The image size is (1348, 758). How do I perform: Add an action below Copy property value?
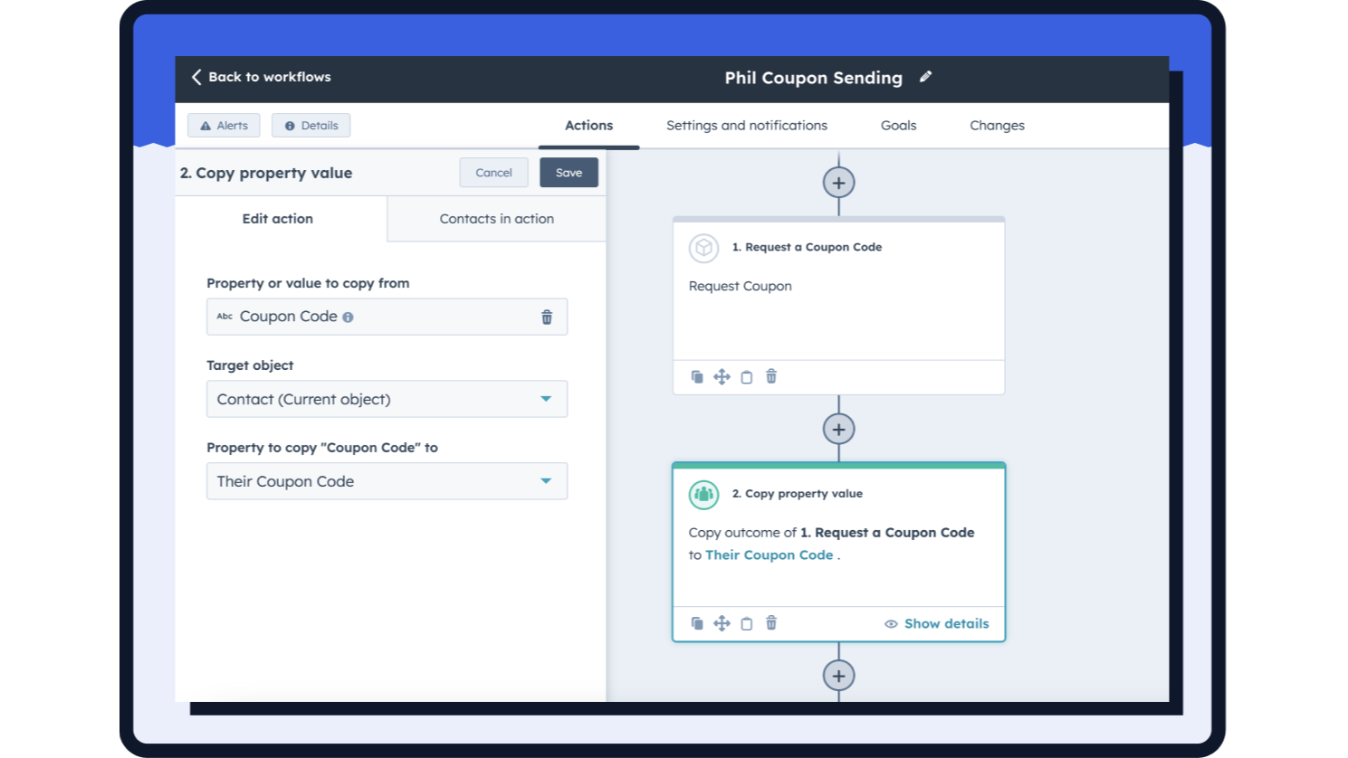(x=838, y=676)
